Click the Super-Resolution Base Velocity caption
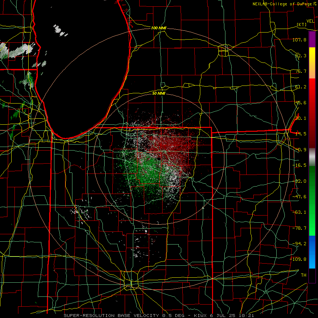318x318 pixels. tap(159, 316)
